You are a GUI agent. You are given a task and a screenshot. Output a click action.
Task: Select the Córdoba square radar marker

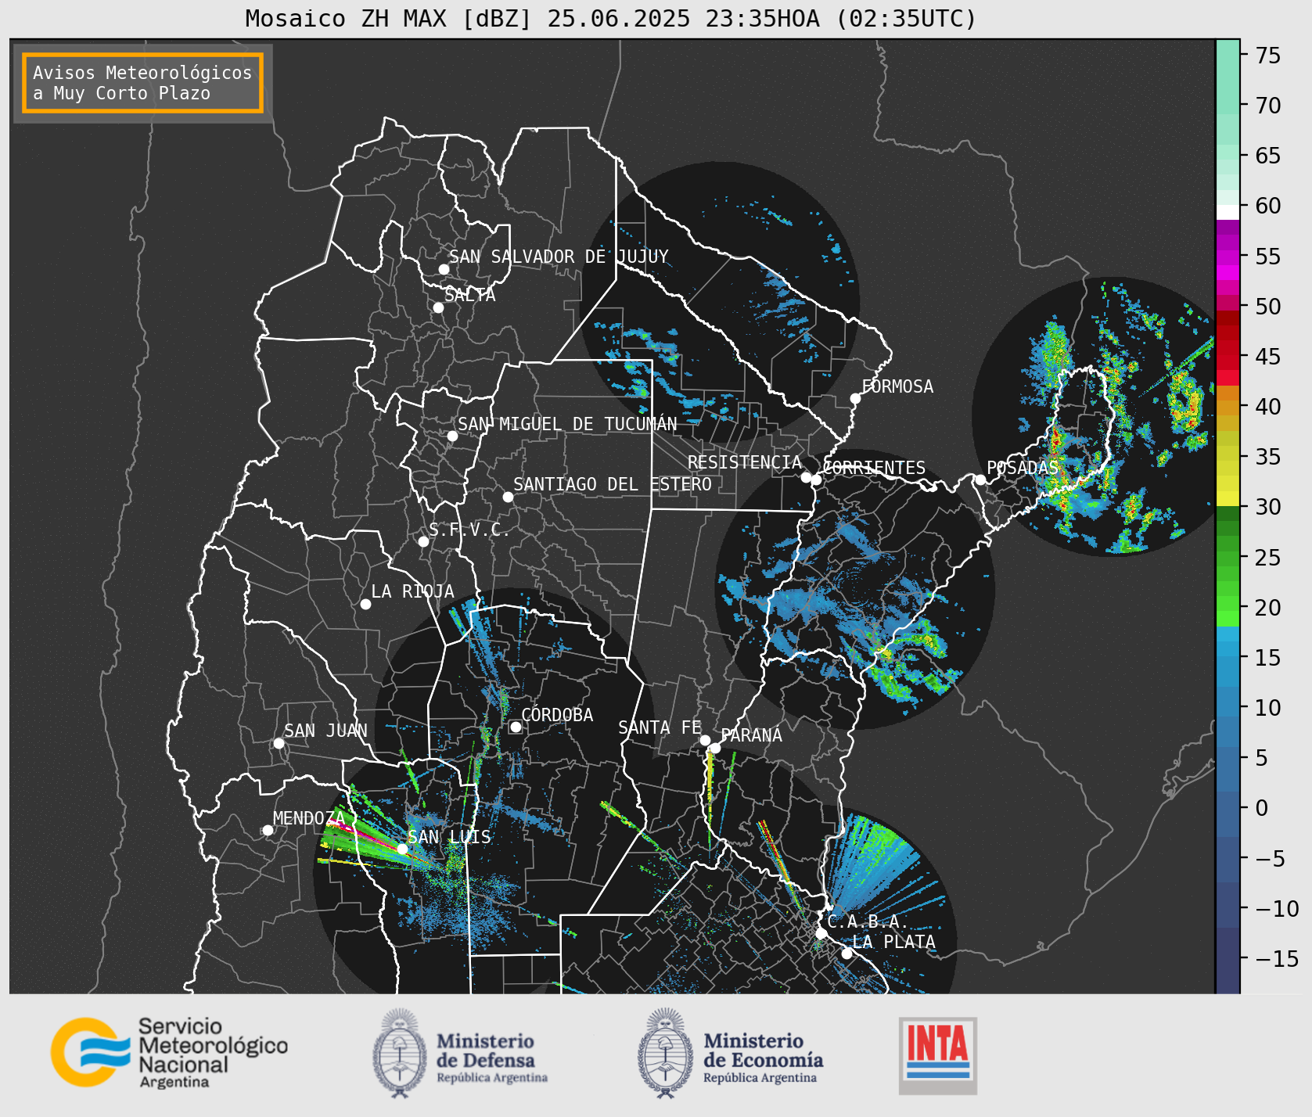(516, 727)
